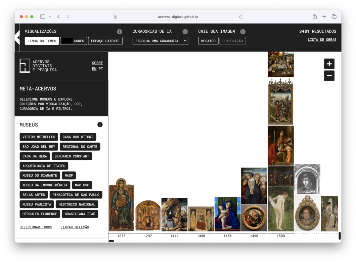Click the zoom in plus button
This screenshot has width=356, height=262.
coord(329,64)
